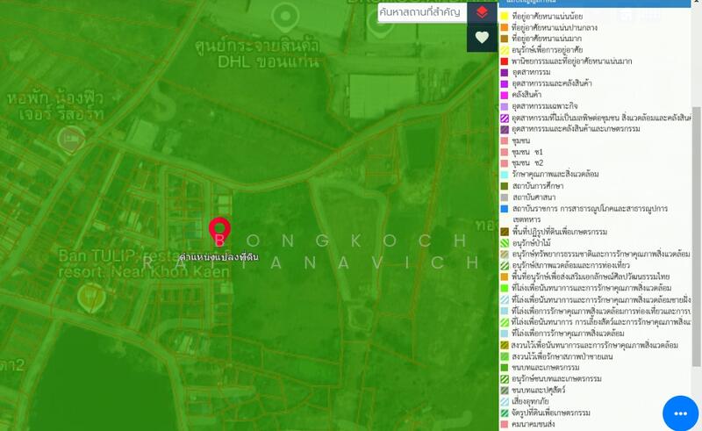
Task: Click the hotel marker near Nong Fa resort
Action: click(x=68, y=137)
